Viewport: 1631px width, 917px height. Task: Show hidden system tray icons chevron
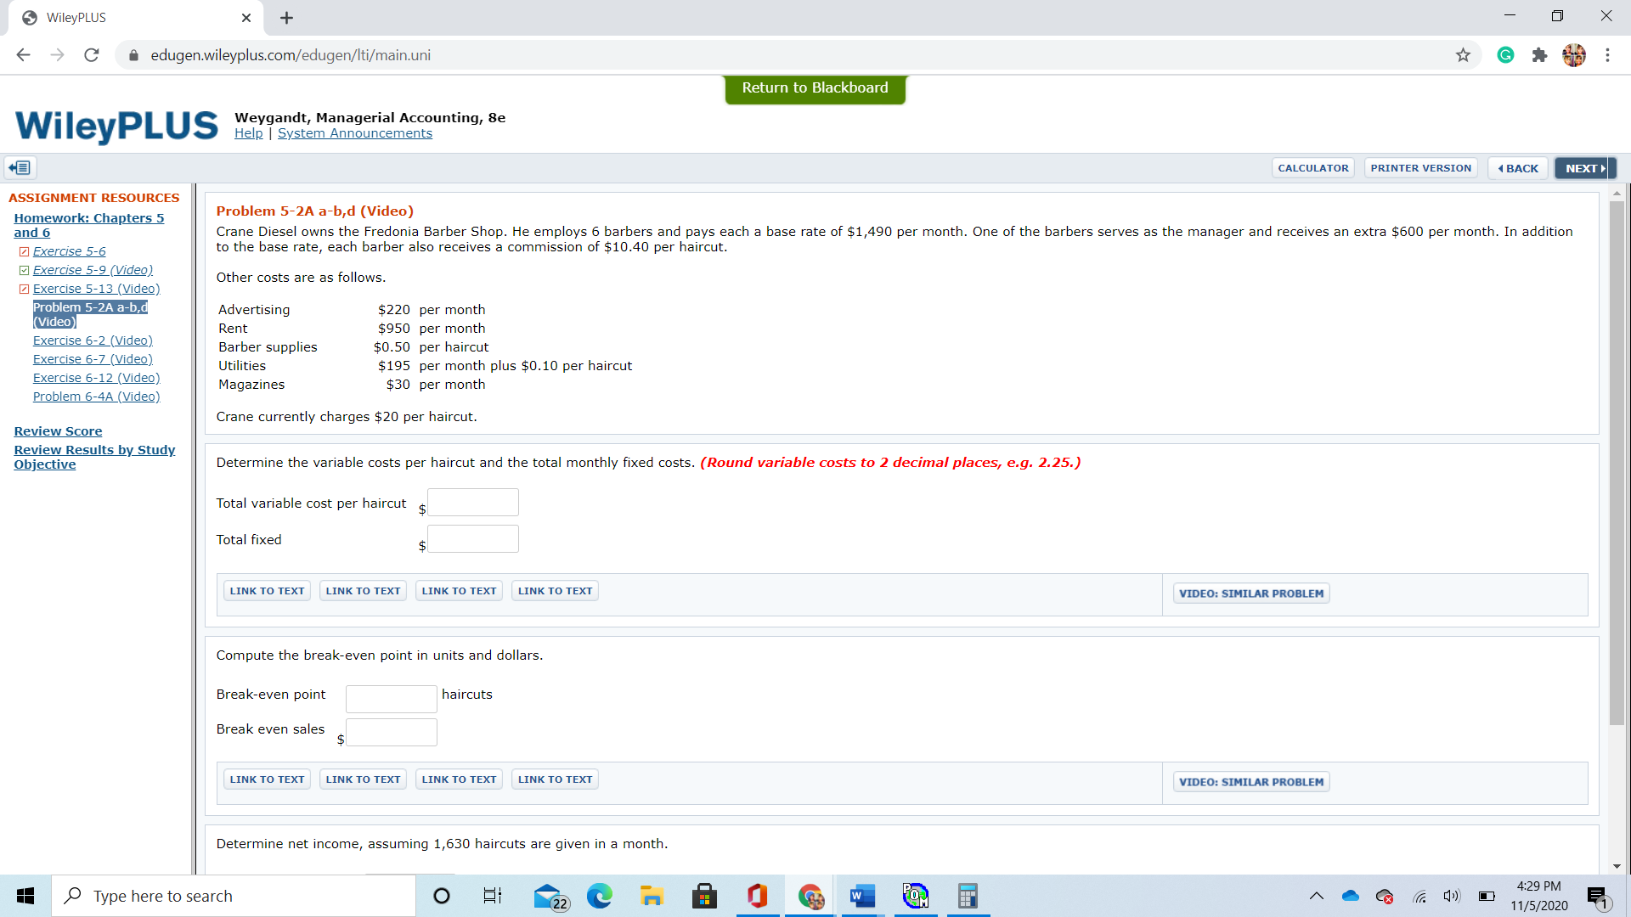1316,896
